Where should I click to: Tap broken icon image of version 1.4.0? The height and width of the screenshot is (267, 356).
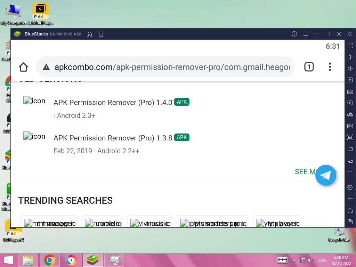click(x=34, y=100)
